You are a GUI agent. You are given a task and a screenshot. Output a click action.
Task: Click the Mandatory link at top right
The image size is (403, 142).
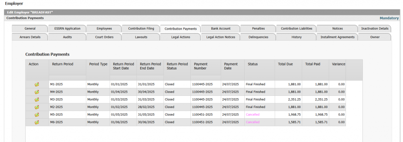pyautogui.click(x=389, y=18)
